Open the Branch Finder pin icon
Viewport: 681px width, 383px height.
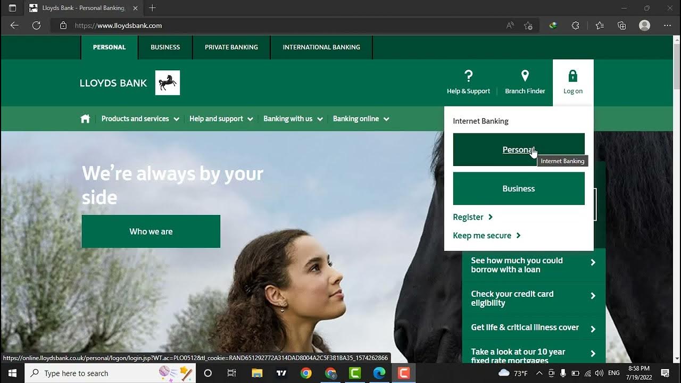click(525, 76)
